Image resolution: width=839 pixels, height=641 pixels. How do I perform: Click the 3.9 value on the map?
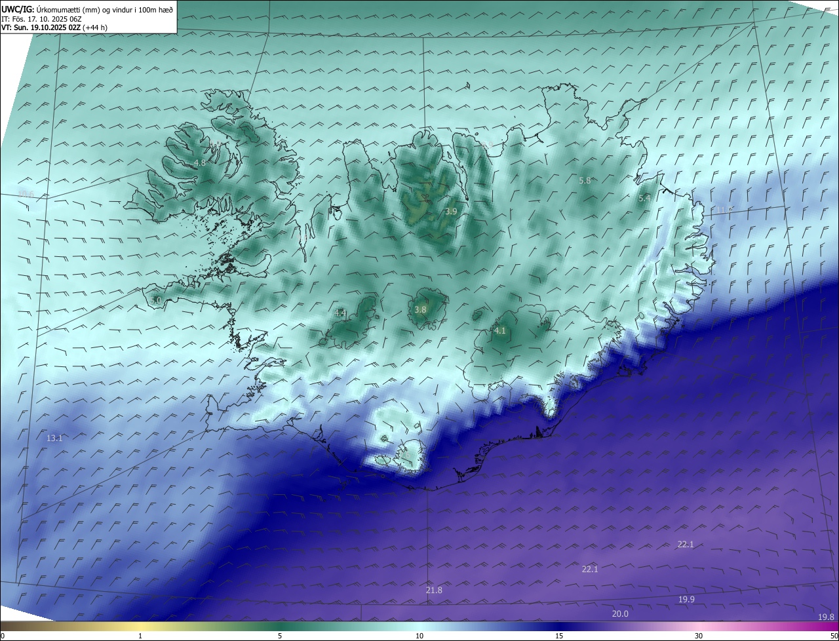450,211
